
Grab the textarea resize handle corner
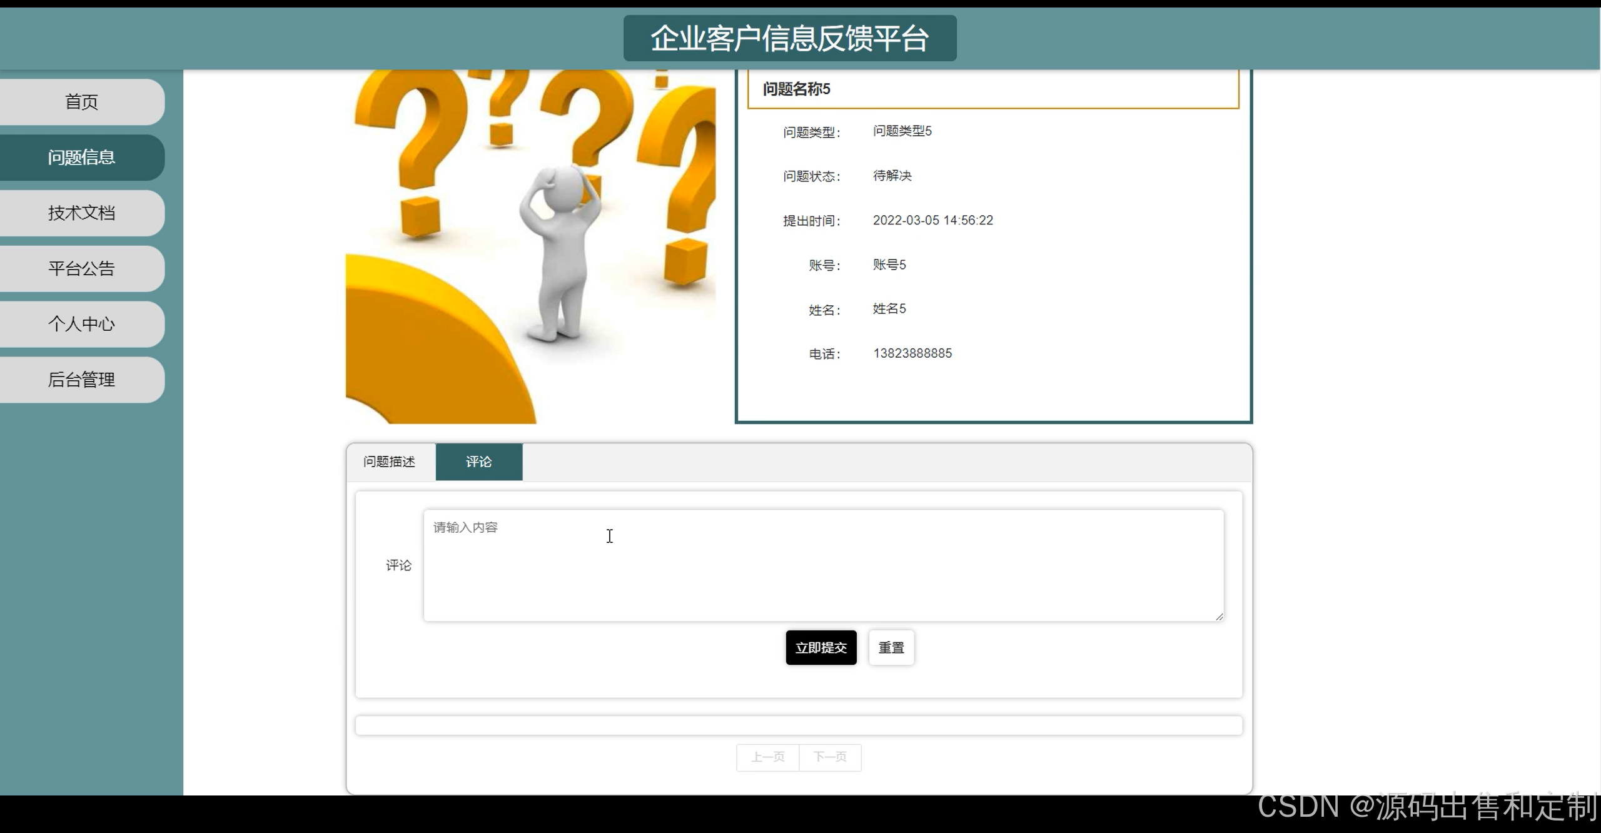click(1219, 617)
